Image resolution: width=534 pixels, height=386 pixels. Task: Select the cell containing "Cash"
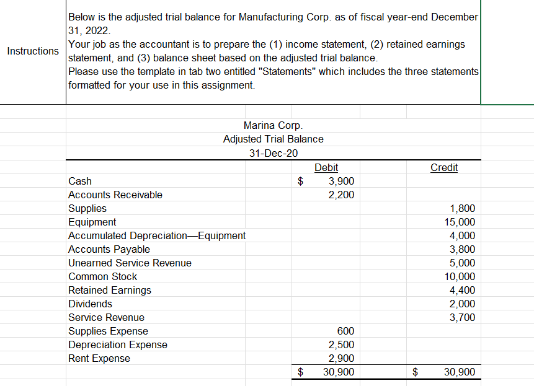(x=79, y=181)
